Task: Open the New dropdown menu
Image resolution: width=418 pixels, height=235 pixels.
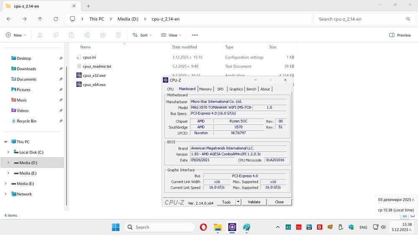Action: (x=16, y=35)
